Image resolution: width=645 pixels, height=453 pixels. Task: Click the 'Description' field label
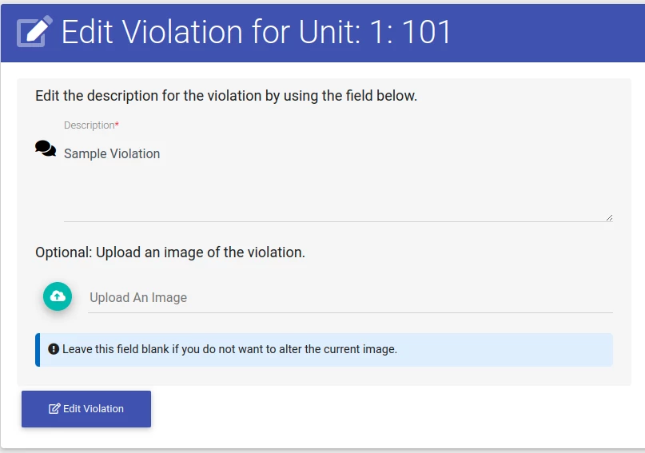pos(91,125)
